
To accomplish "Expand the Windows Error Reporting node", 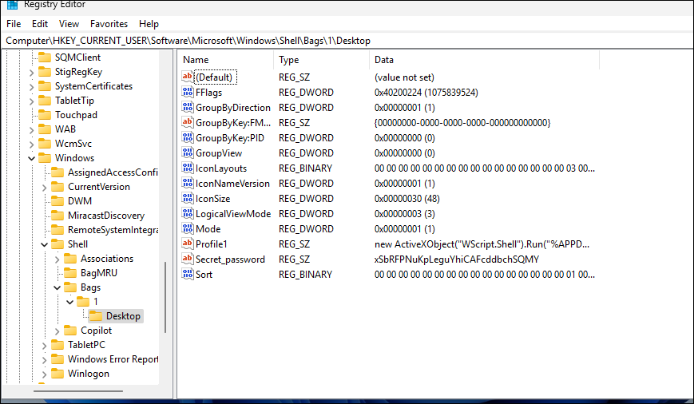I will pyautogui.click(x=44, y=360).
